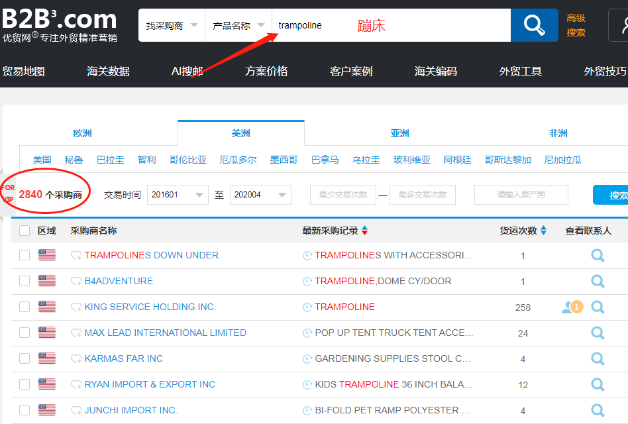
Task: Sort by 货运次数 arrows
Action: pyautogui.click(x=543, y=231)
